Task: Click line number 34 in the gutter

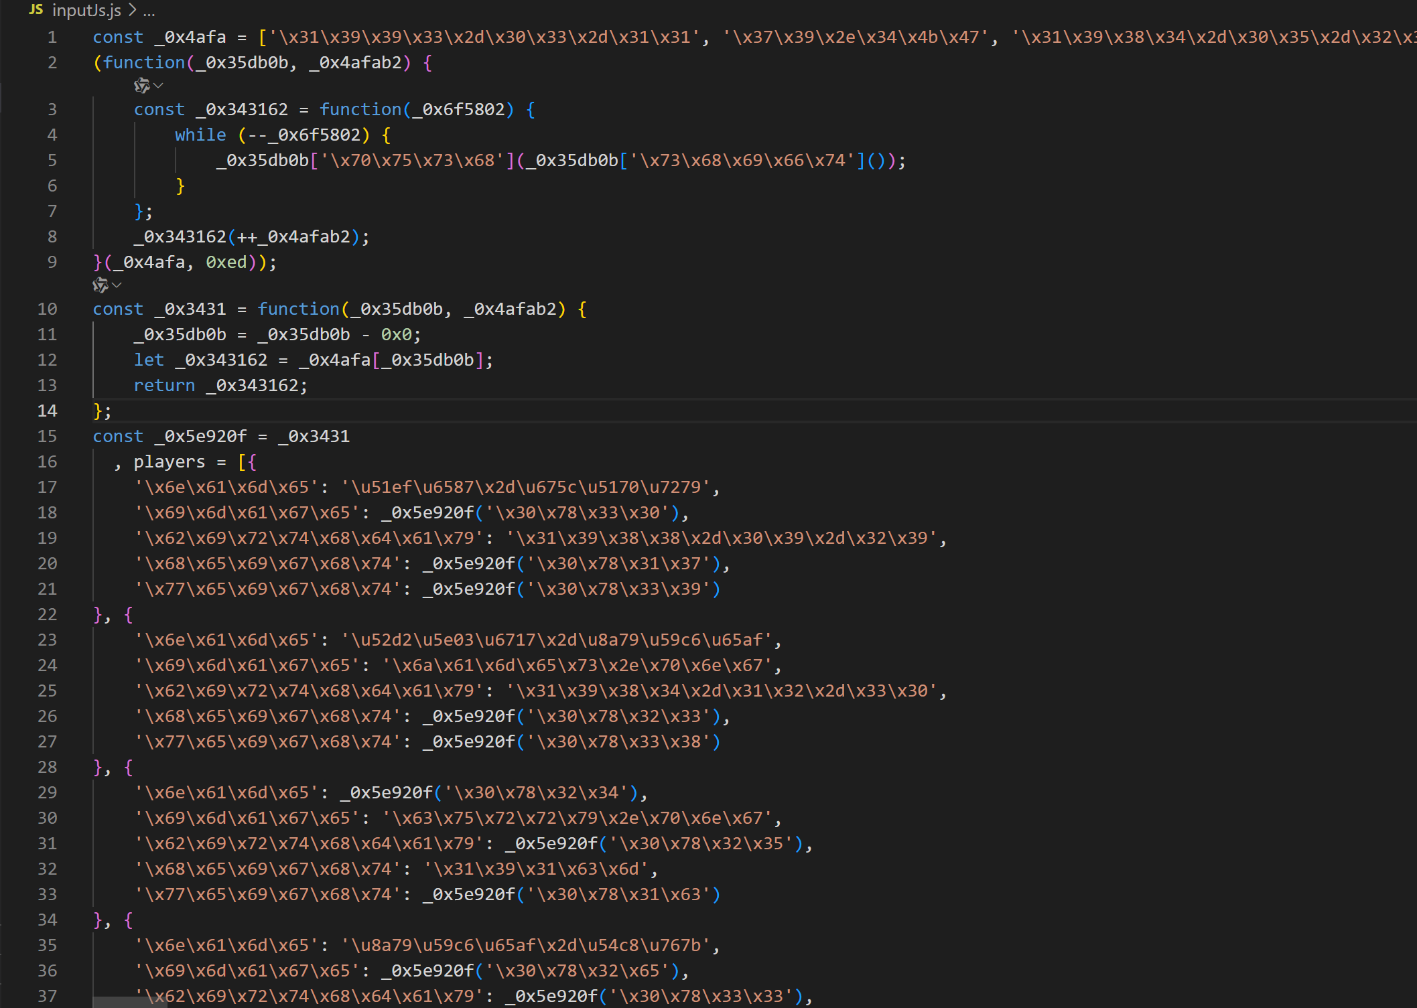Action: tap(47, 920)
